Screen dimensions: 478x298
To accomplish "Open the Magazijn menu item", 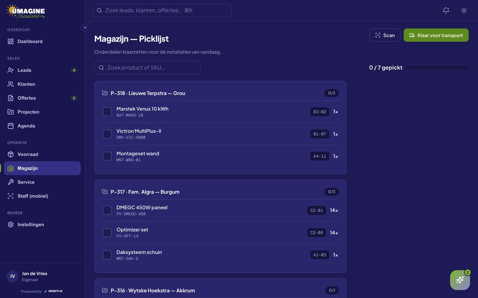I will [x=42, y=168].
